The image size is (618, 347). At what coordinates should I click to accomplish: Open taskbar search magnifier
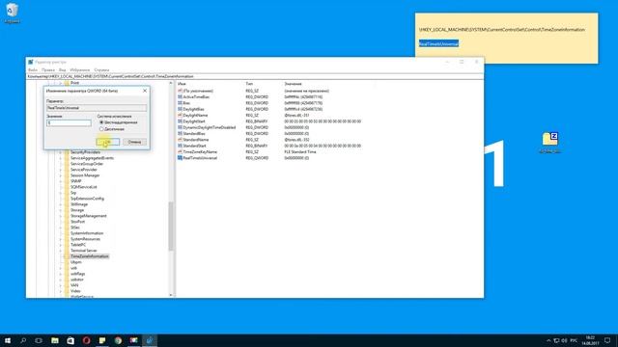[23, 340]
